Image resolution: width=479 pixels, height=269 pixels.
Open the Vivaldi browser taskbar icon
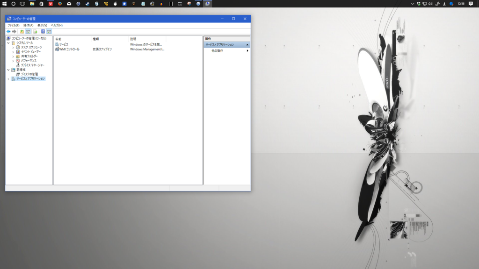[x=51, y=4]
